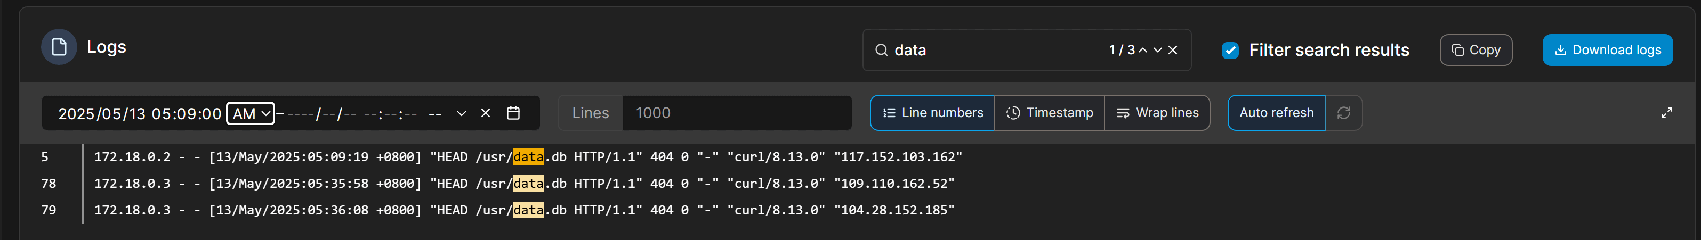Open the AM/PM dropdown
The image size is (1701, 240).
tap(250, 113)
